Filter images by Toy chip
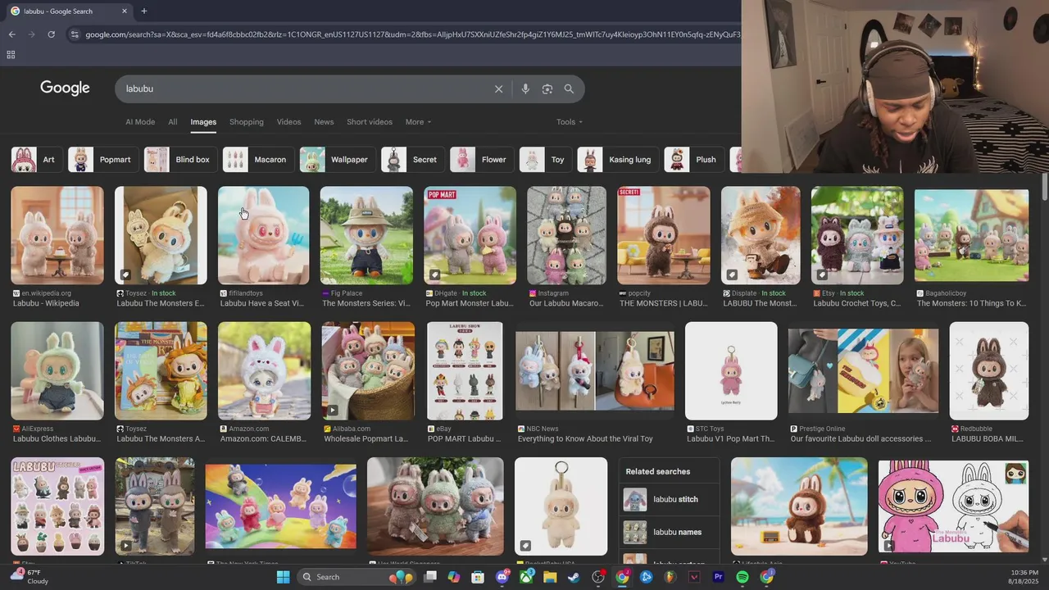This screenshot has width=1049, height=590. tap(546, 160)
